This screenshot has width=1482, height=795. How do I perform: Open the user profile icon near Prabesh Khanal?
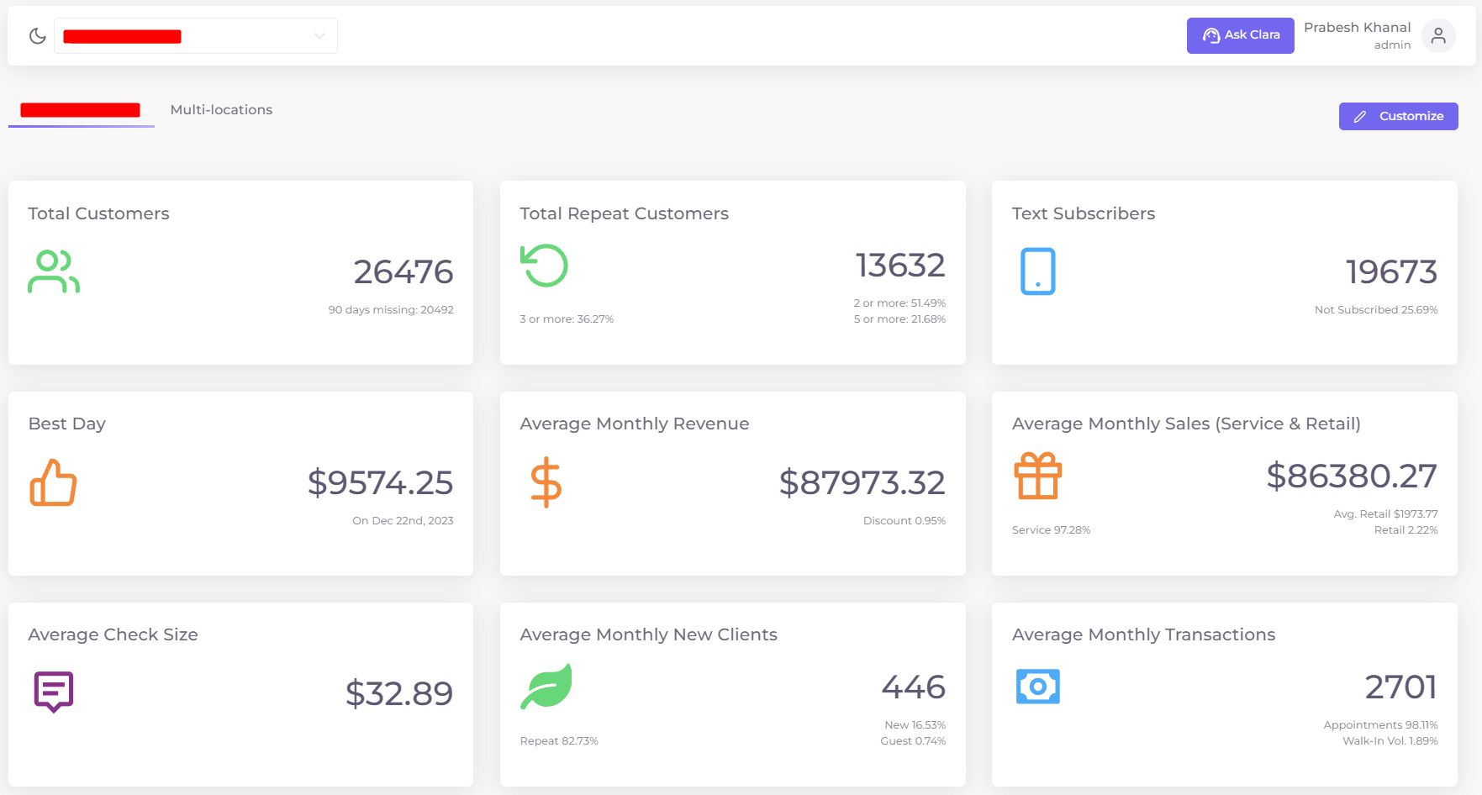[1438, 35]
